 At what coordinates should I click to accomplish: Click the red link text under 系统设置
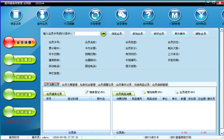coord(19,122)
